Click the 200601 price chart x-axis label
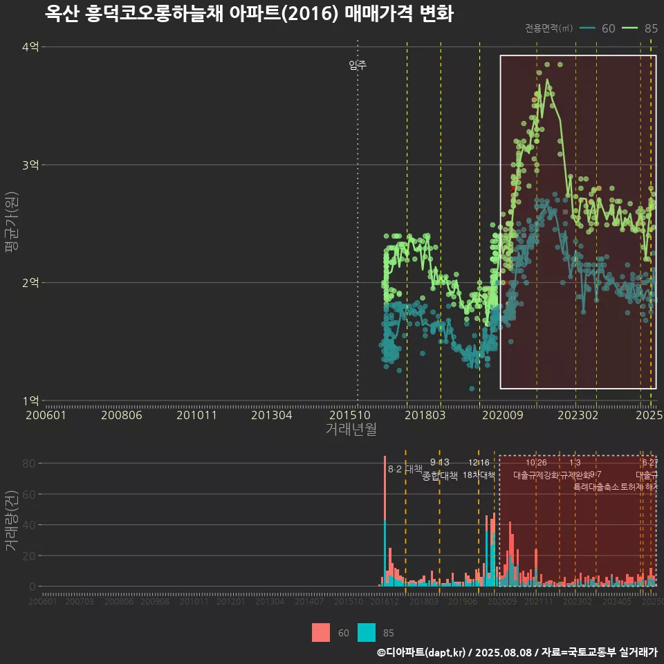664x664 pixels. coord(46,415)
